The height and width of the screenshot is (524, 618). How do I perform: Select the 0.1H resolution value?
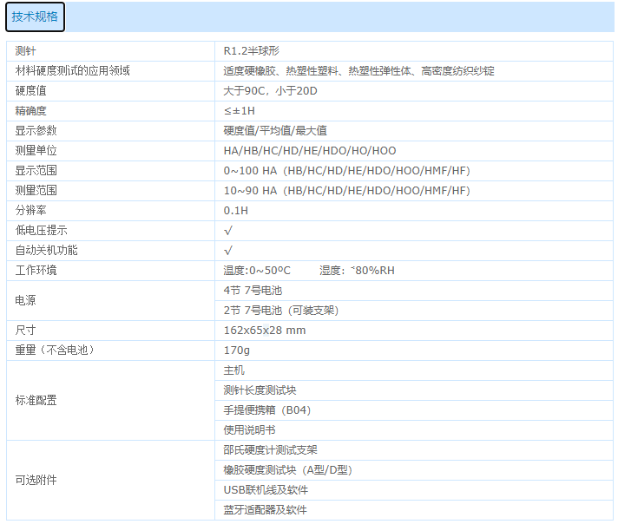[236, 211]
